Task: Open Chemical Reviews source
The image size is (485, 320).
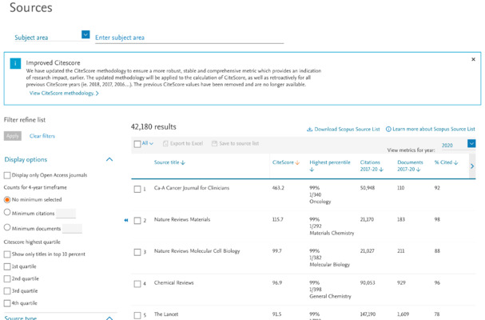Action: coord(174,283)
